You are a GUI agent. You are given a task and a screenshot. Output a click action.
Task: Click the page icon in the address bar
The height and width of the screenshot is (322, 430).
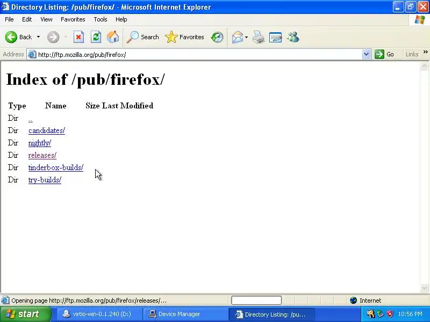pos(32,55)
